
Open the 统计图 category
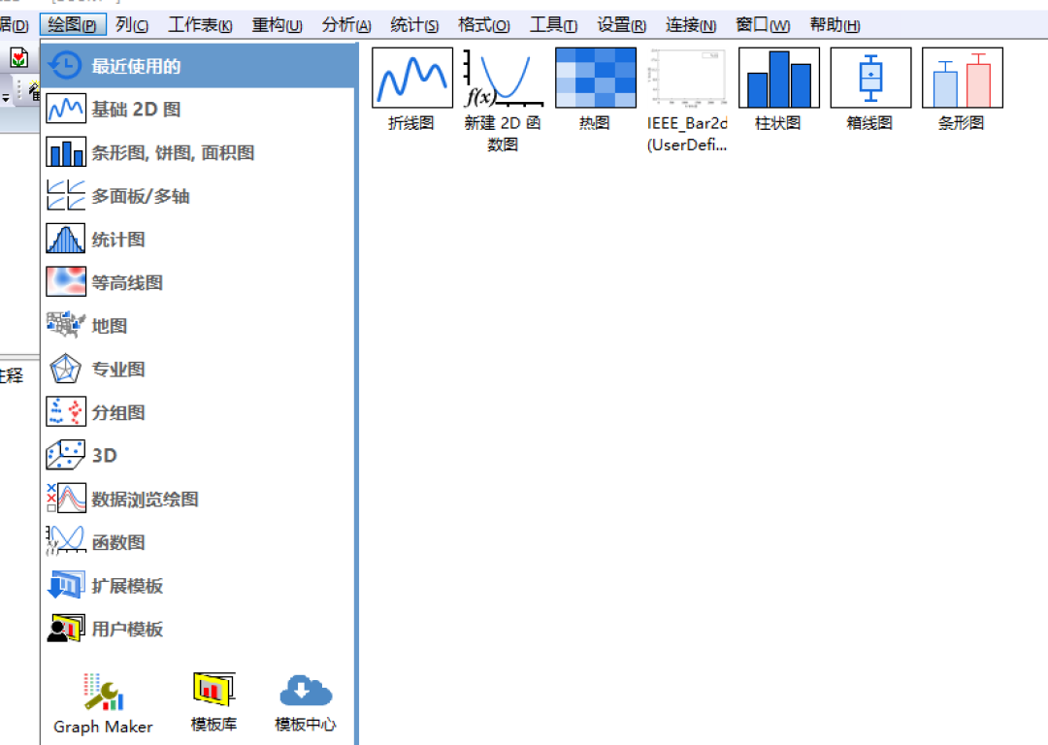click(198, 240)
